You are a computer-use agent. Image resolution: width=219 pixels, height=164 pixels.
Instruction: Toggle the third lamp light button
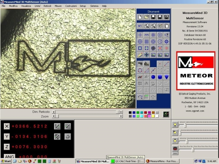pos(175,141)
